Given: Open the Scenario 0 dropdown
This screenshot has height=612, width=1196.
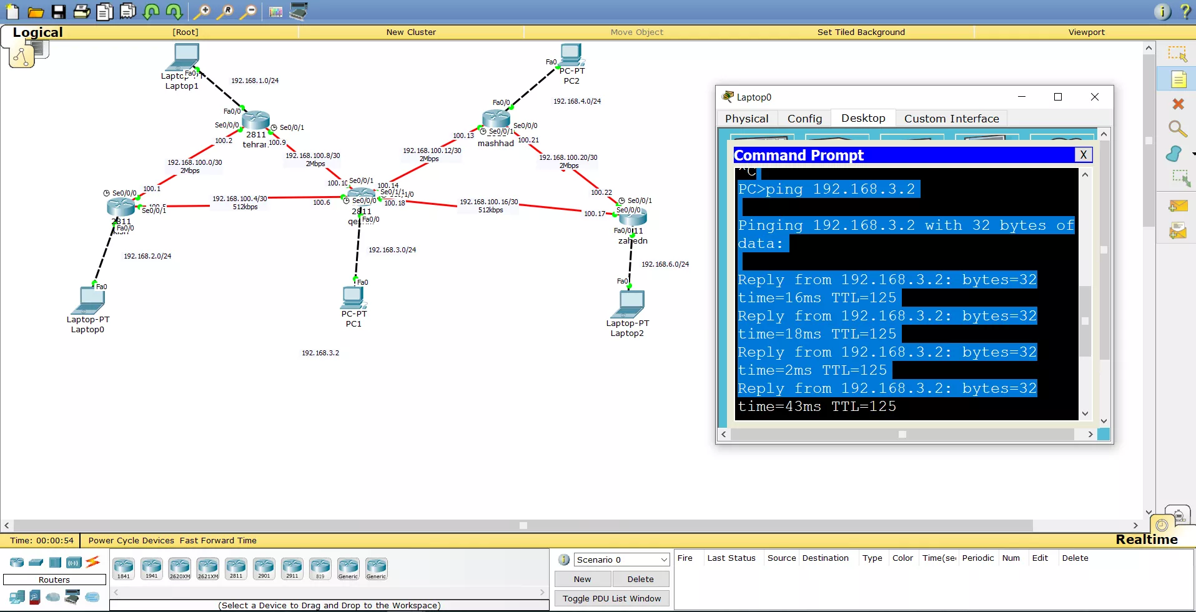Looking at the screenshot, I should click(622, 560).
